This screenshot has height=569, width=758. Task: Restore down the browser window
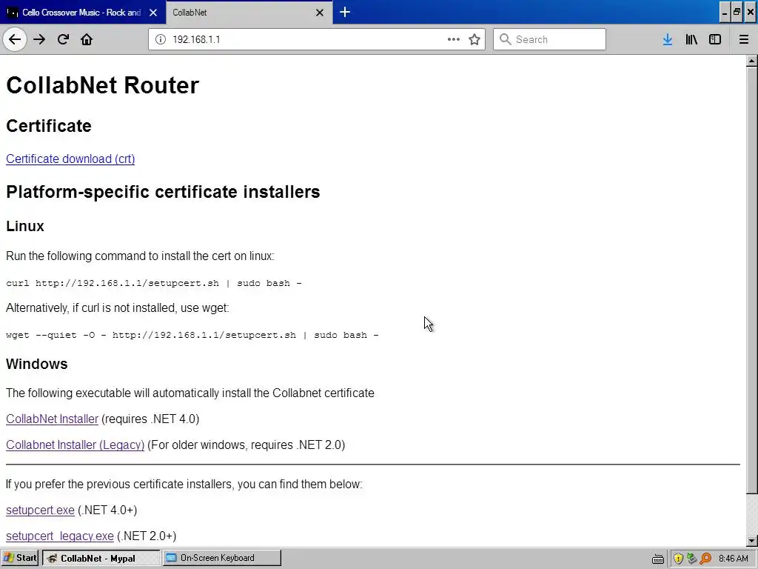737,13
